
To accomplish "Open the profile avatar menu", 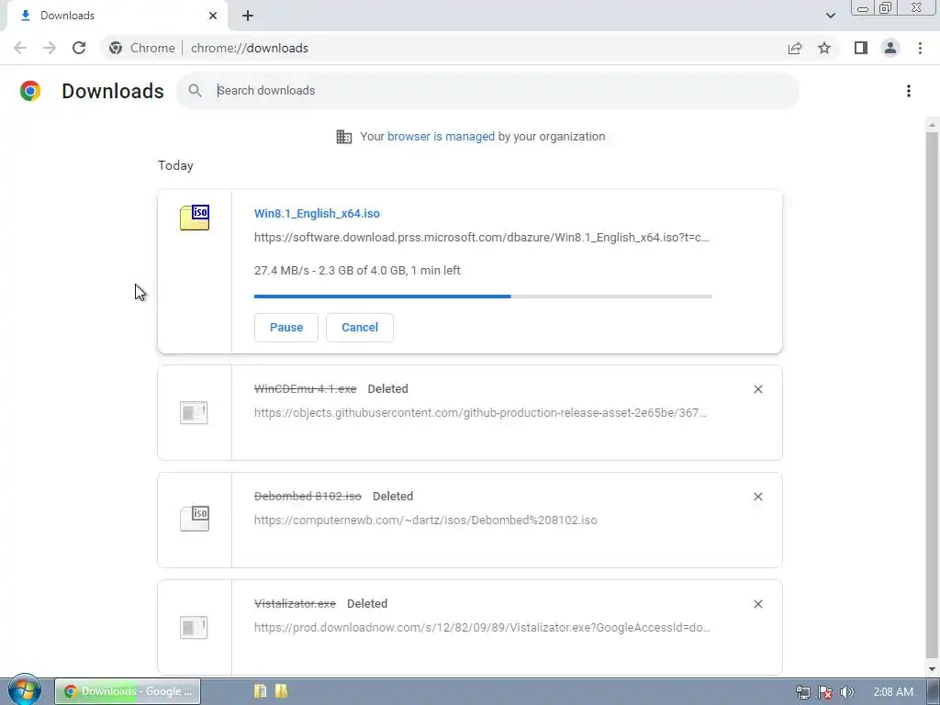I will [x=890, y=48].
